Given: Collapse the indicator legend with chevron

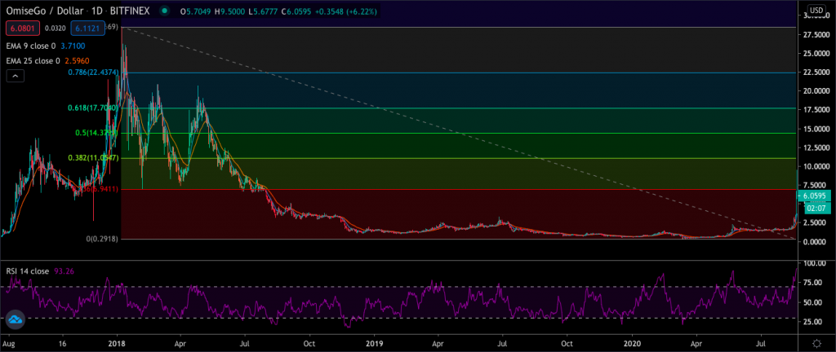Looking at the screenshot, I should point(15,76).
